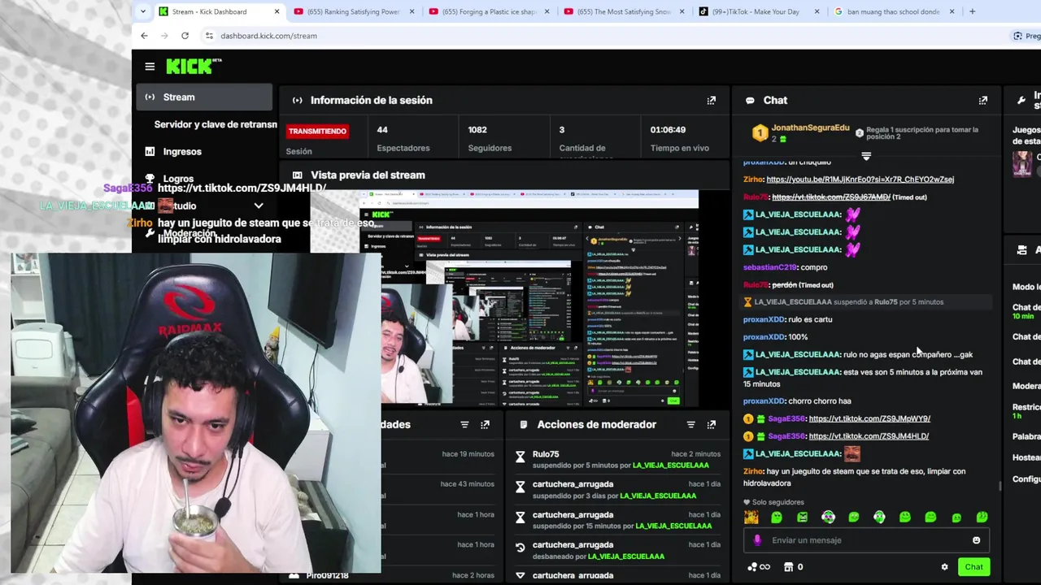1041x585 pixels.
Task: Select Stream in the sidebar
Action: (x=204, y=97)
